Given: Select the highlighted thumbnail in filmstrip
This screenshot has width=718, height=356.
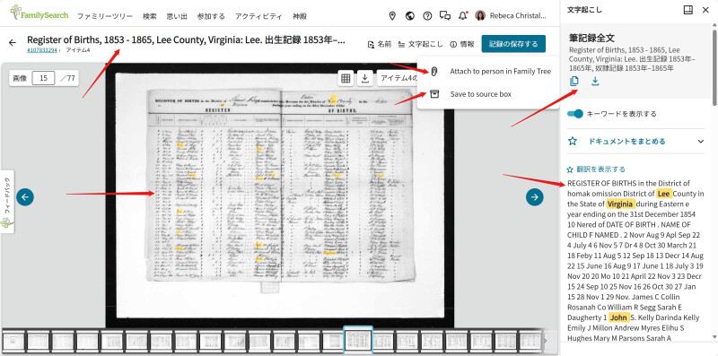Looking at the screenshot, I should tap(358, 341).
